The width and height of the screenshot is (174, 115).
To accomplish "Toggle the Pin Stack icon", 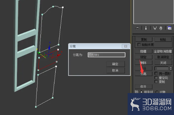I will (137, 28).
